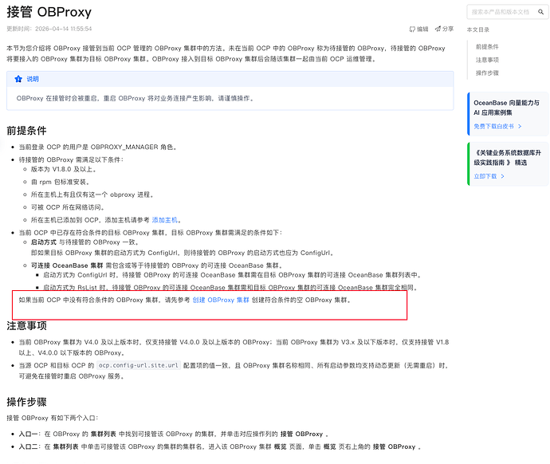550x464 pixels.
Task: Open the 添加主机 link
Action: point(164,220)
